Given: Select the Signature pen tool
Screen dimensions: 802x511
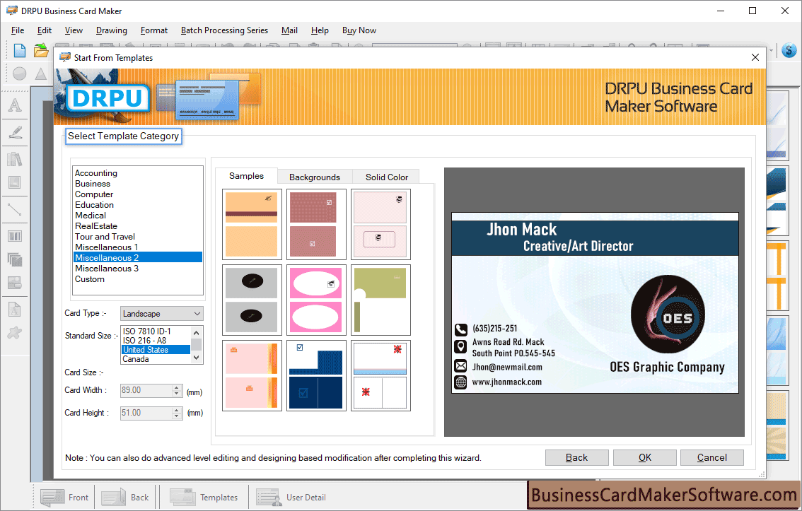Looking at the screenshot, I should pos(15,132).
